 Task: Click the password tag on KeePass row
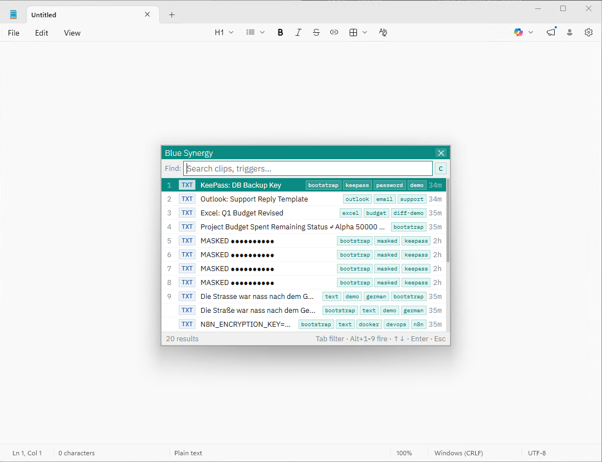pyautogui.click(x=389, y=185)
